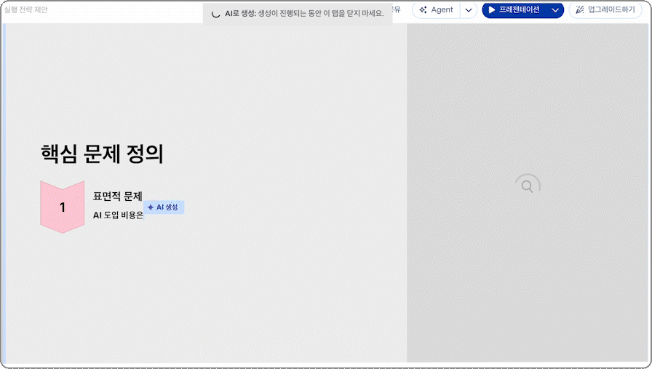Click the sparkle icon on AI 생성 badge
Viewport: 652px width, 369px height.
(151, 207)
